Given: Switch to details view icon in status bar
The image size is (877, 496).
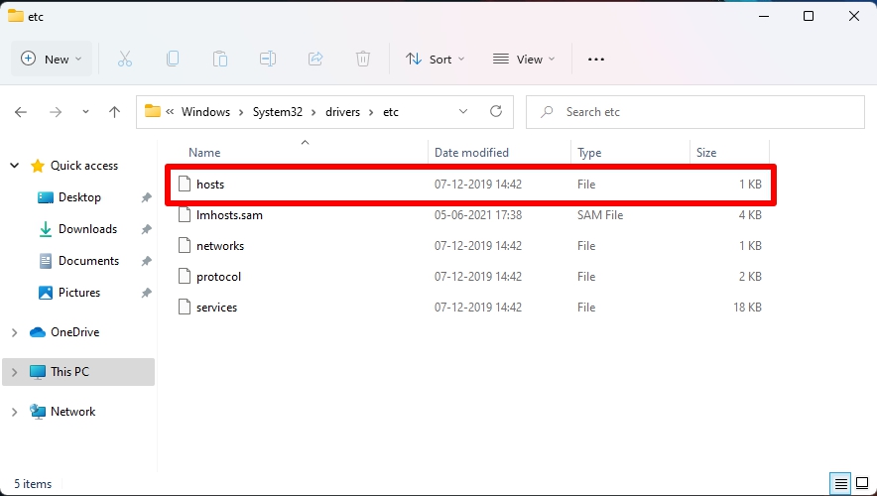Looking at the screenshot, I should (840, 483).
